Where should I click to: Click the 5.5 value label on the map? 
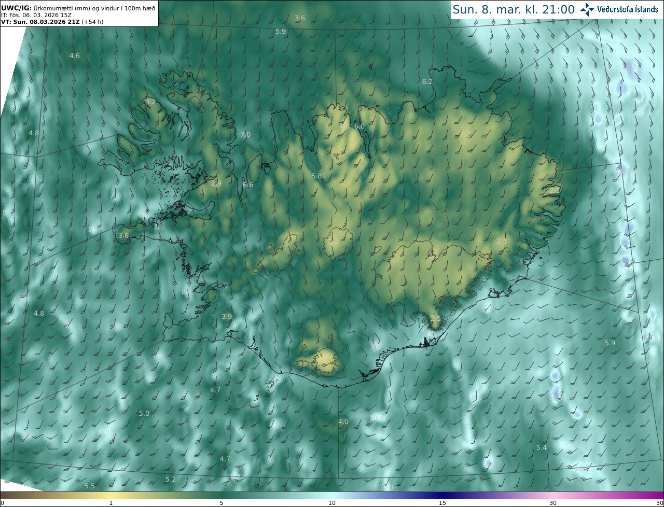[x=90, y=486]
